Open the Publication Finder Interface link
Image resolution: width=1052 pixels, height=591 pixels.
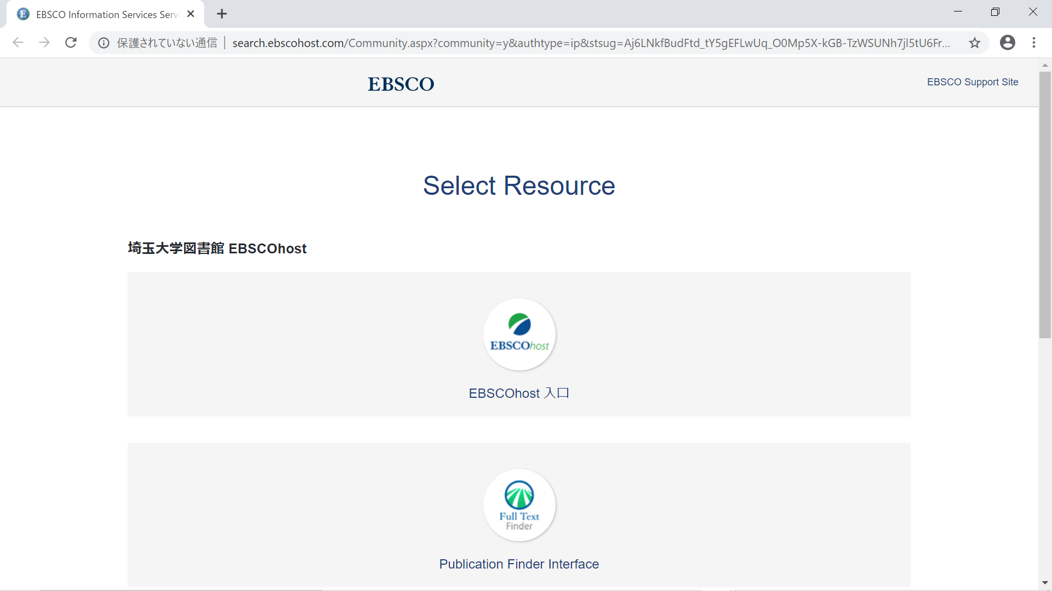pos(519,564)
